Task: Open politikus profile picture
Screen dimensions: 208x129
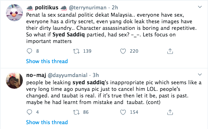Action: tap(14, 12)
